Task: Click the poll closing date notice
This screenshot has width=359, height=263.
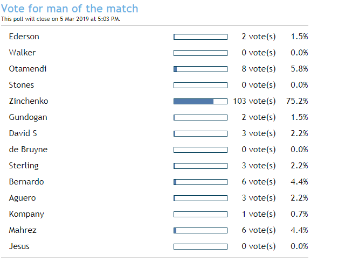Action: [60, 19]
